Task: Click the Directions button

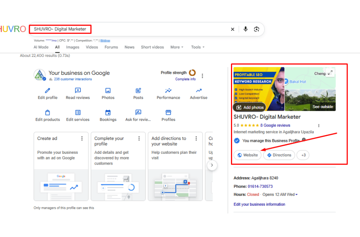Action: tap(279, 155)
